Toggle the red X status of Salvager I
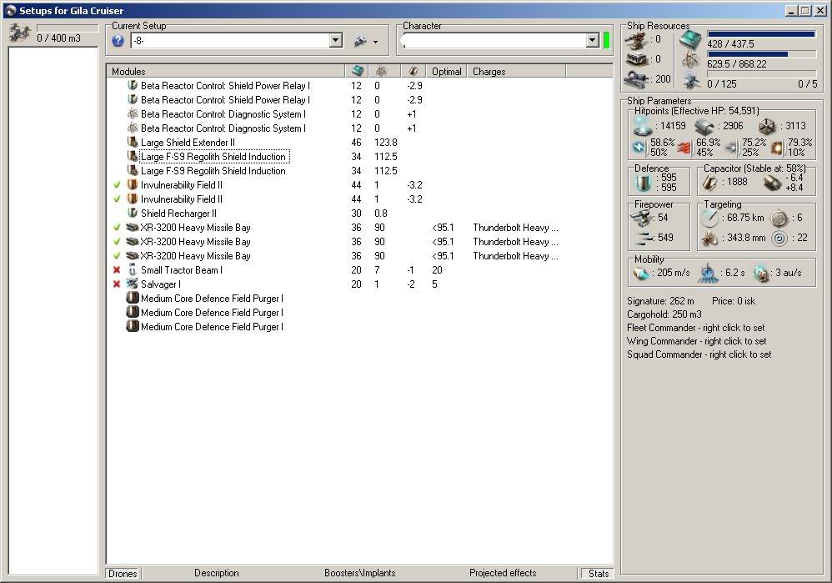Screen dimensions: 832x583 click(x=117, y=284)
